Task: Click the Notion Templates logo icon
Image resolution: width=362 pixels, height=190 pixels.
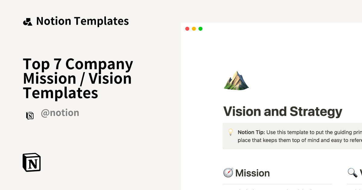Action: tap(27, 21)
